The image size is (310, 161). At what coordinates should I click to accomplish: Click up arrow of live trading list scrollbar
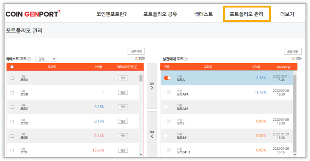pos(295,73)
